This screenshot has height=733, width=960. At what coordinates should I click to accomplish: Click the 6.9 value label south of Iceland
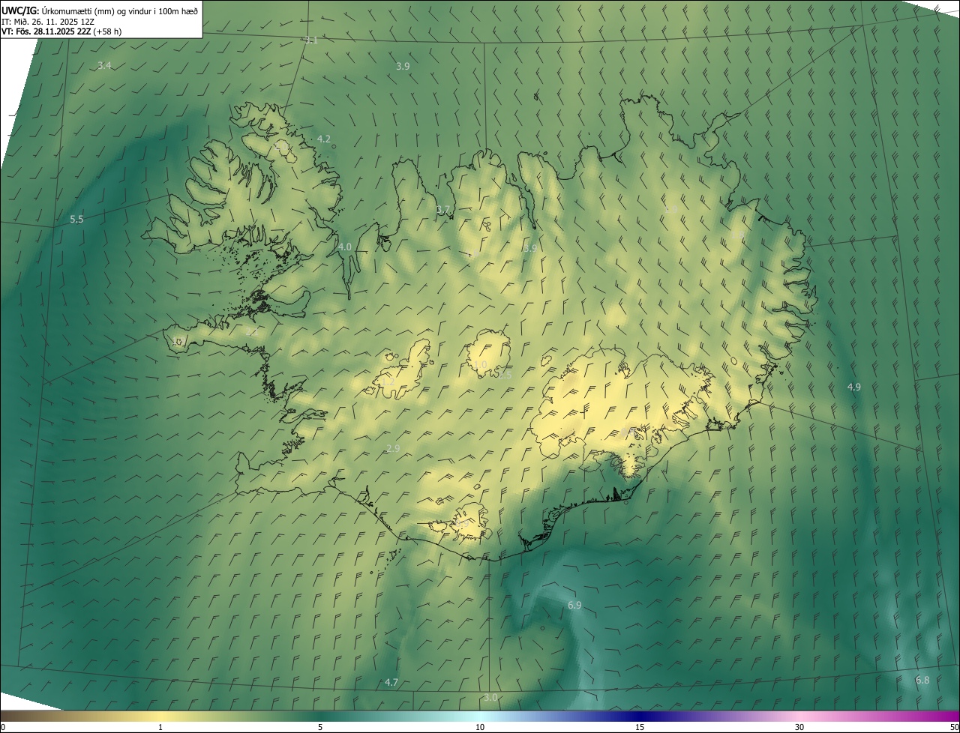pos(574,605)
